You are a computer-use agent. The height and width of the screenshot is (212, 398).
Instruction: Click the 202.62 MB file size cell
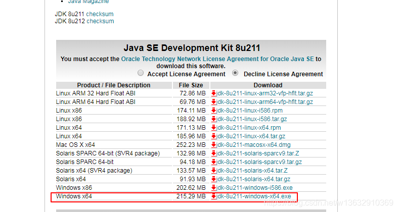(x=191, y=188)
